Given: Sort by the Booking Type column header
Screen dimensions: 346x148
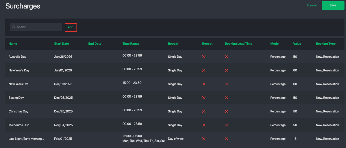Looking at the screenshot, I should (326, 44).
